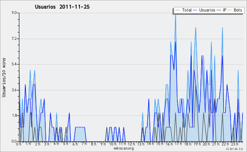Click the '20 h' x-axis label
This screenshot has width=247, height=152.
[x=206, y=144]
